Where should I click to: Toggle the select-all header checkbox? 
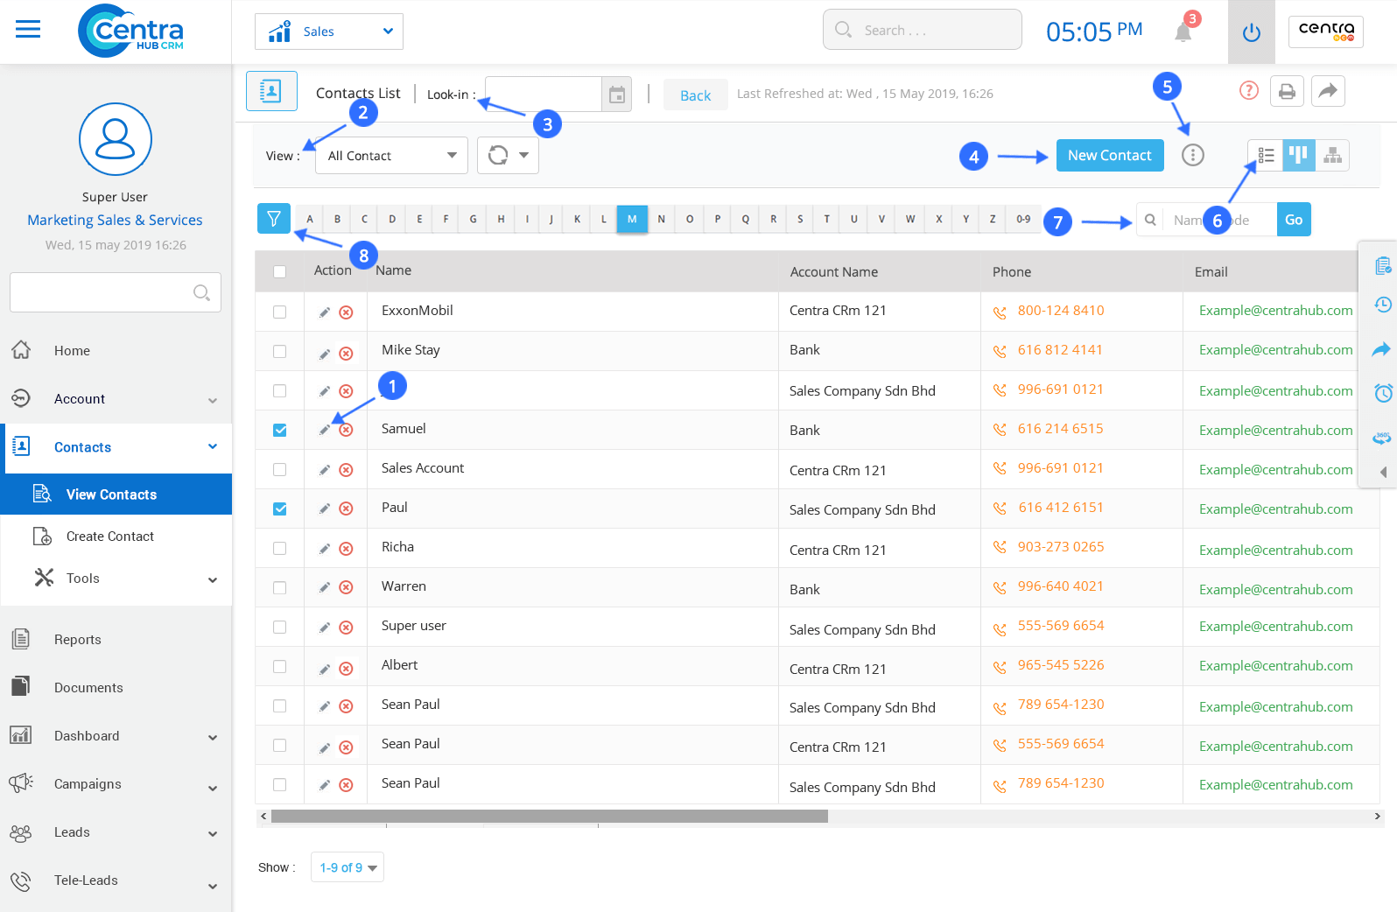(280, 271)
